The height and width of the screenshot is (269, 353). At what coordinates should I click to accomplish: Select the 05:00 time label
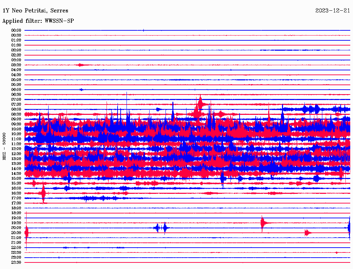tap(16, 80)
